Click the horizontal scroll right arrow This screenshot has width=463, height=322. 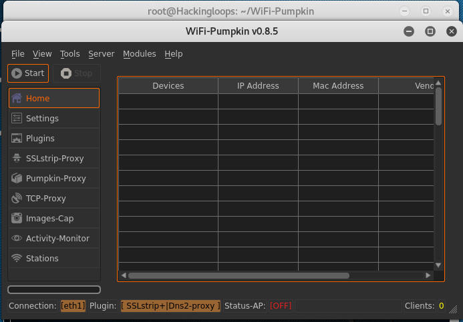pyautogui.click(x=428, y=275)
